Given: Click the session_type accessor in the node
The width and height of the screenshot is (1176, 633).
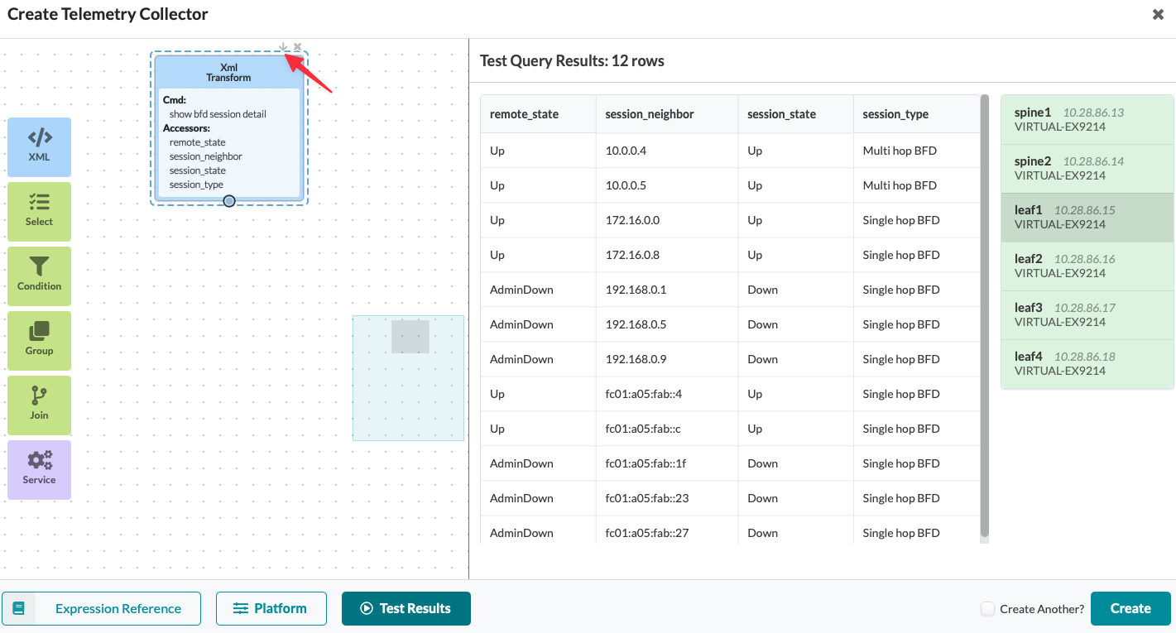Looking at the screenshot, I should [196, 185].
